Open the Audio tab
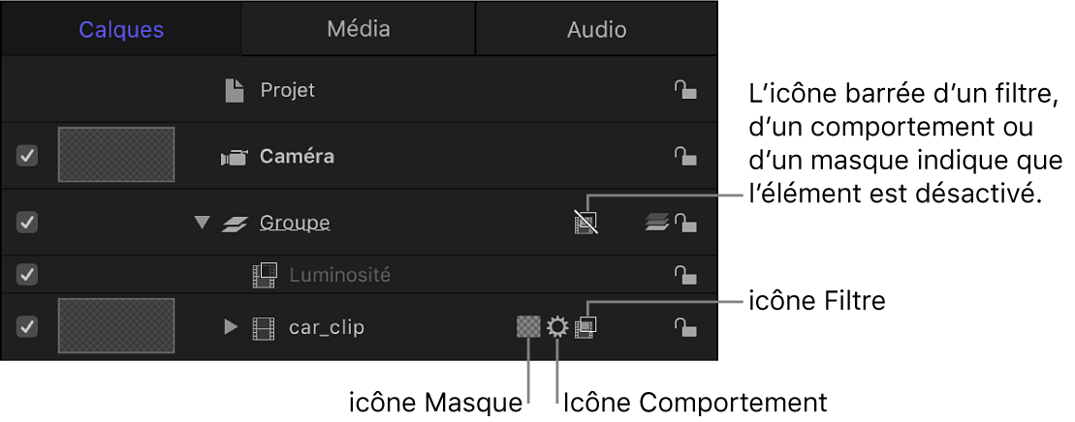 click(x=596, y=29)
